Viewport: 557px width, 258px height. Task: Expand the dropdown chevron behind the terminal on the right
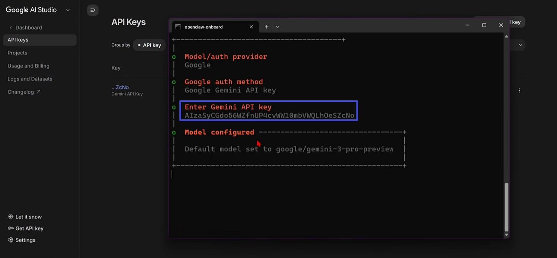point(521,45)
